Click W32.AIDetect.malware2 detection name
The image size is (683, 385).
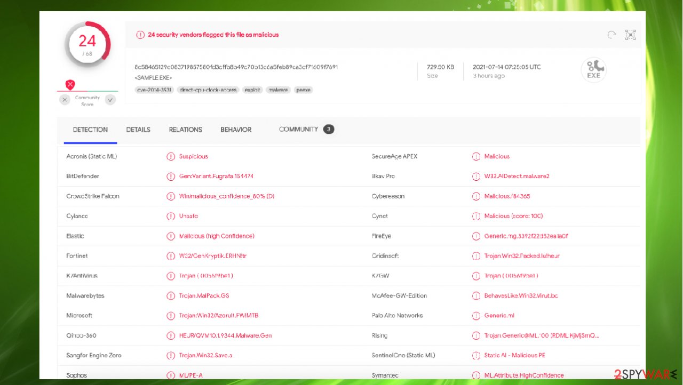coord(517,177)
